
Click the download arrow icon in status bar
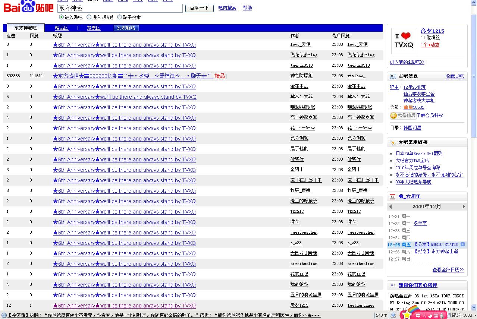pyautogui.click(x=393, y=315)
